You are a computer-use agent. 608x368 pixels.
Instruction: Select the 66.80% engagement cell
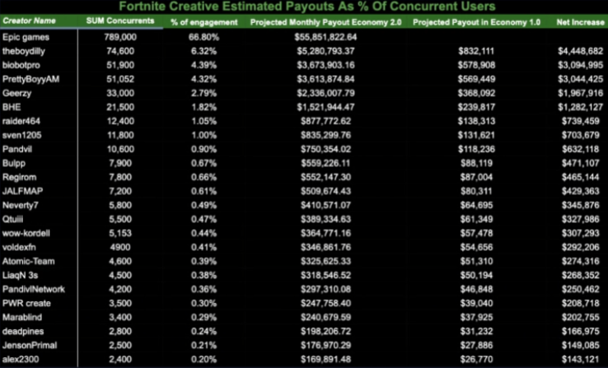point(203,37)
